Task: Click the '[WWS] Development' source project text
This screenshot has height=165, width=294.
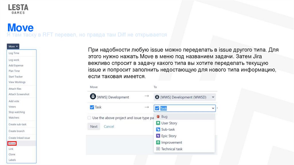Action: (x=113, y=97)
